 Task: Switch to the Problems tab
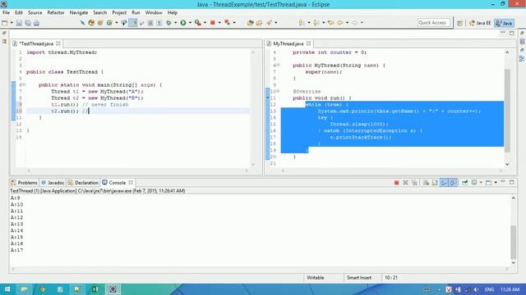tap(24, 183)
